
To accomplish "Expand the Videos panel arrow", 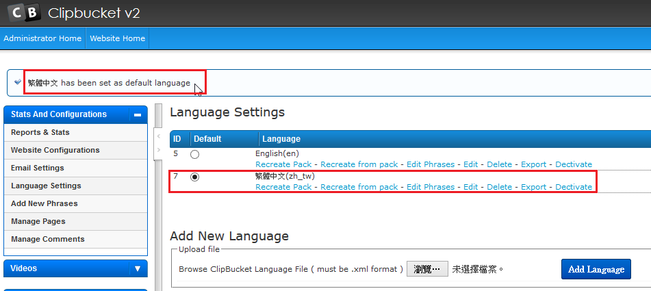I will coord(138,268).
